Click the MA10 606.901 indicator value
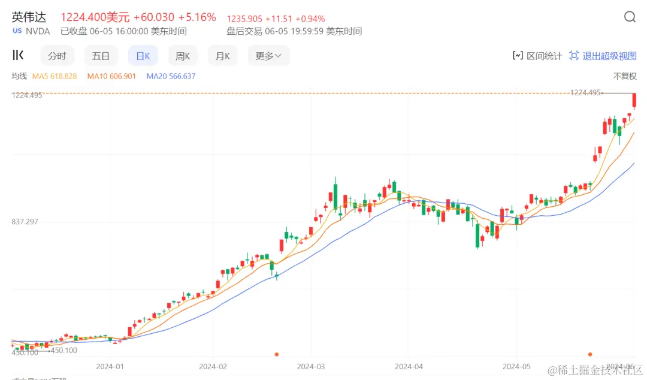This screenshot has width=647, height=380. pos(111,76)
